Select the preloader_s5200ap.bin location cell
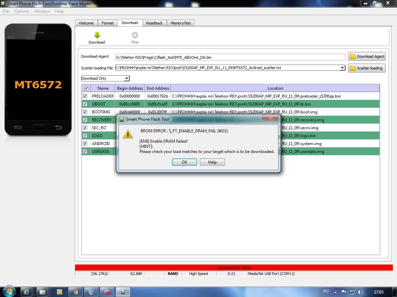This screenshot has height=297, width=397. point(275,96)
